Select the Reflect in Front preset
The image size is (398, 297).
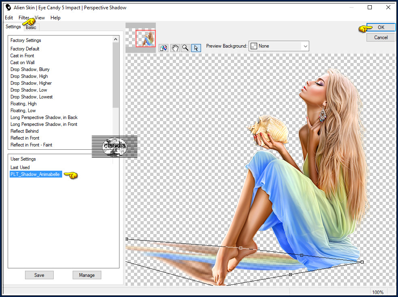[x=25, y=138]
